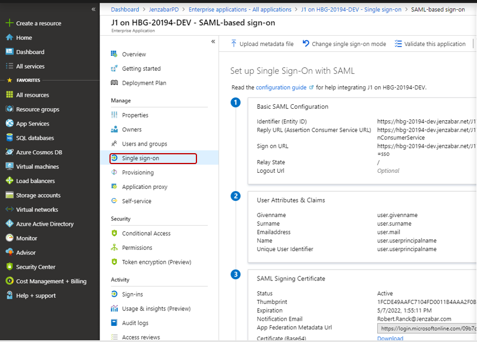Click the Security Center shield icon

(x=9, y=267)
